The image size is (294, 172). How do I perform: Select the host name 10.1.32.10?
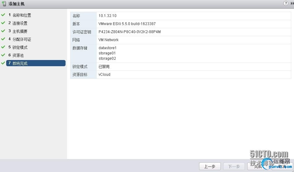coord(108,16)
